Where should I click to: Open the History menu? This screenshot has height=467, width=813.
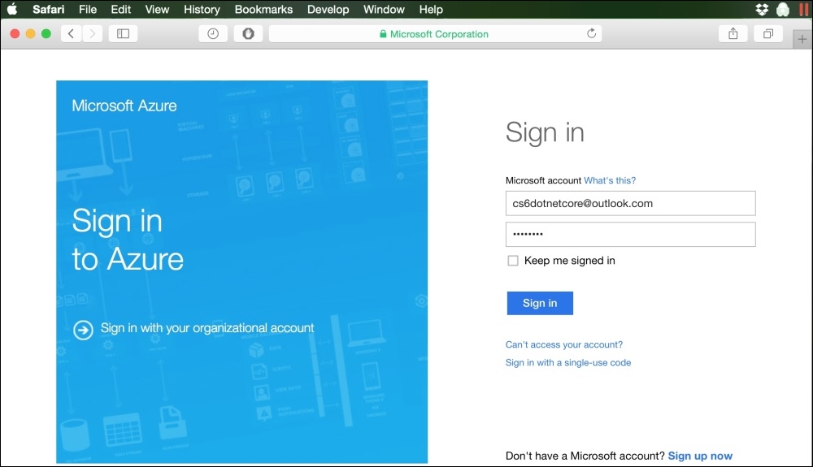202,9
